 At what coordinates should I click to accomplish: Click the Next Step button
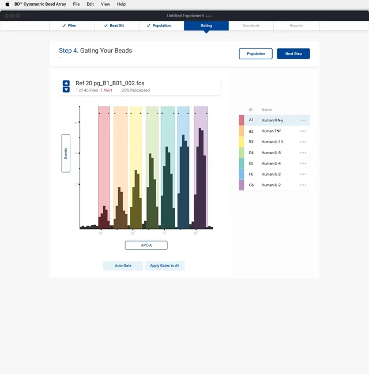pos(293,54)
